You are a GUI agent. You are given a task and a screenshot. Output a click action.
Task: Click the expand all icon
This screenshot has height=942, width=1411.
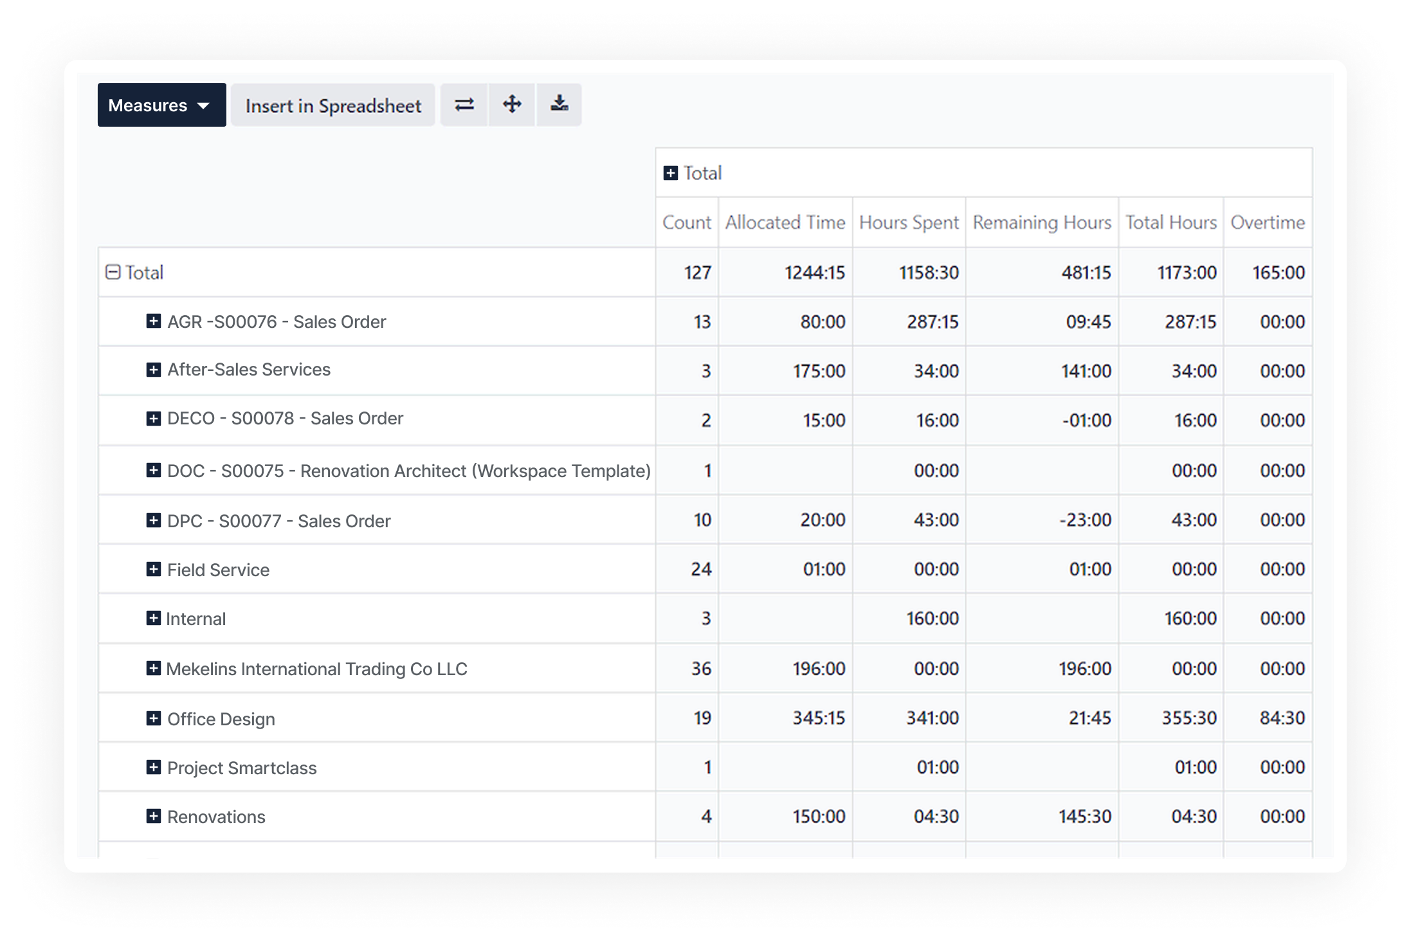tap(512, 105)
